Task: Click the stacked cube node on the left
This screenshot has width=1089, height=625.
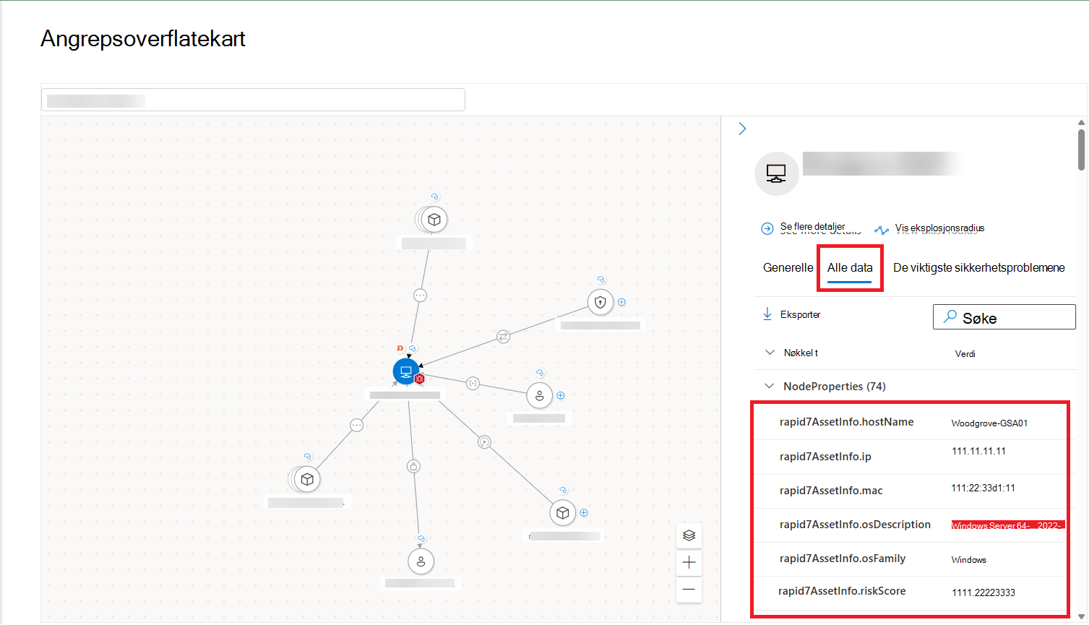Action: pyautogui.click(x=307, y=479)
